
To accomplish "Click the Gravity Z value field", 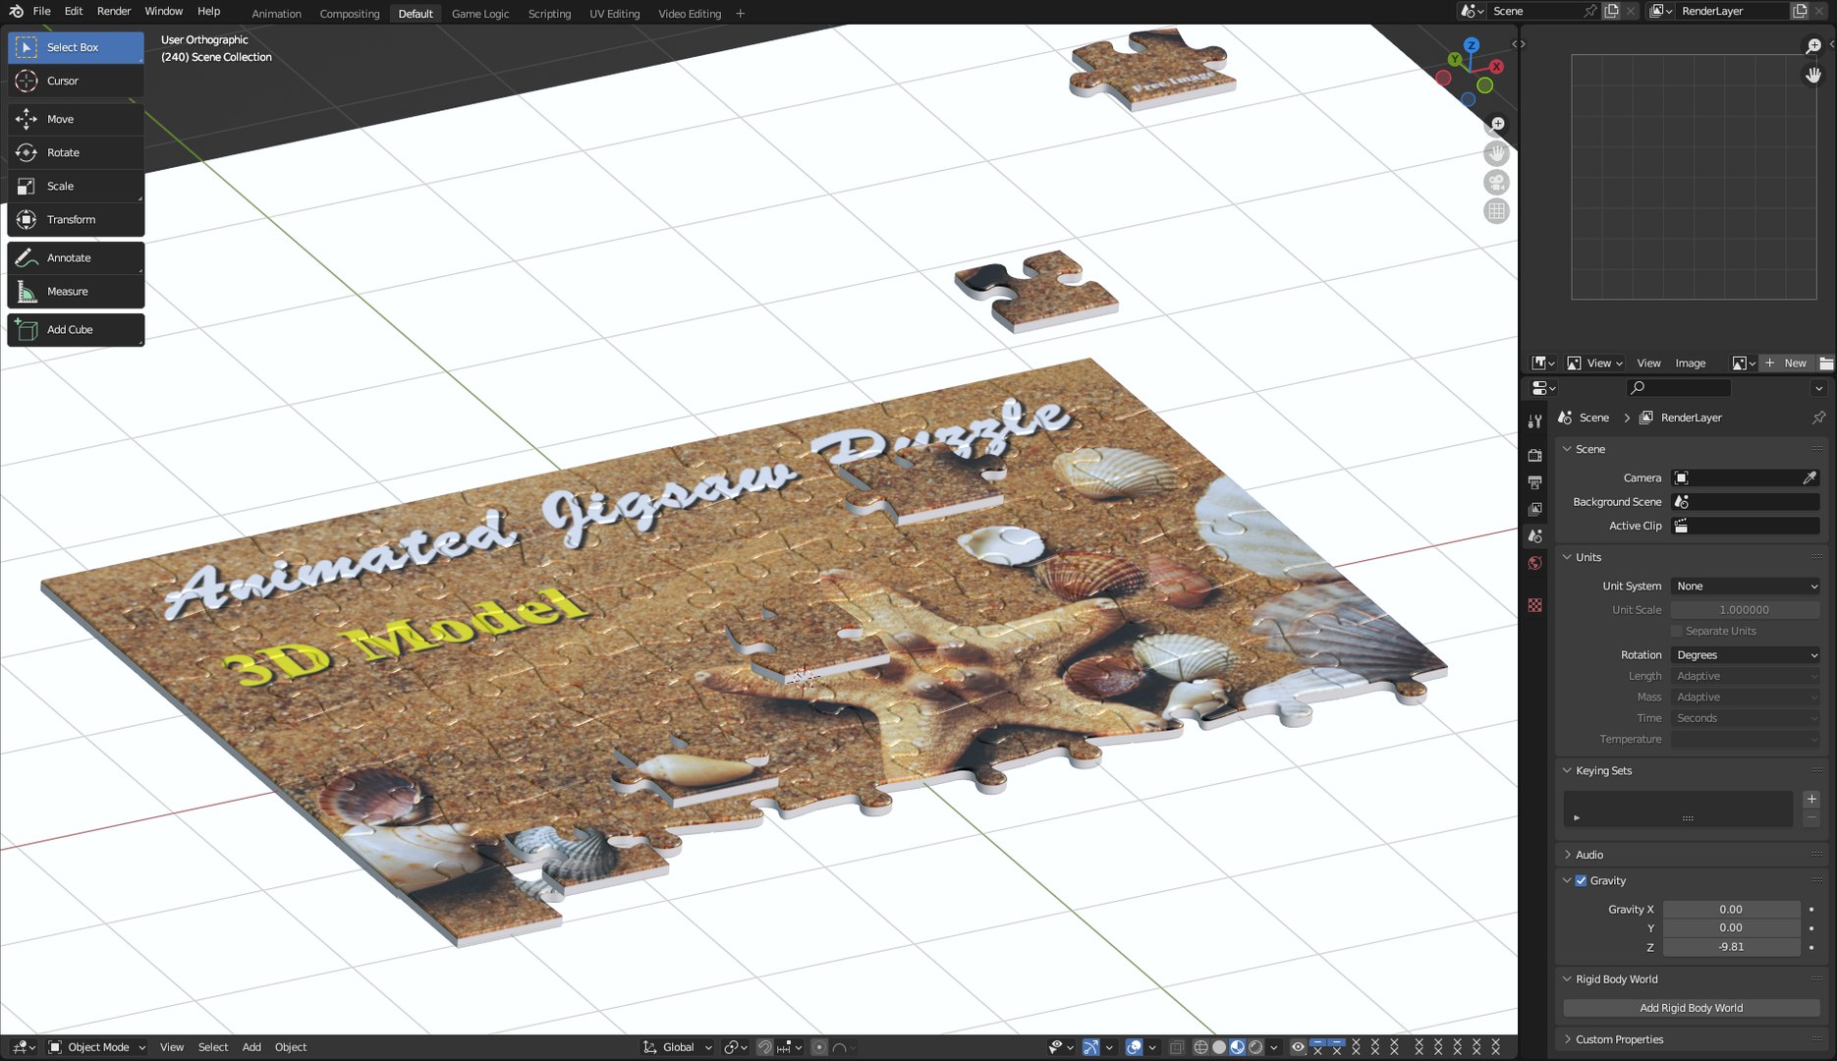I will (x=1731, y=947).
